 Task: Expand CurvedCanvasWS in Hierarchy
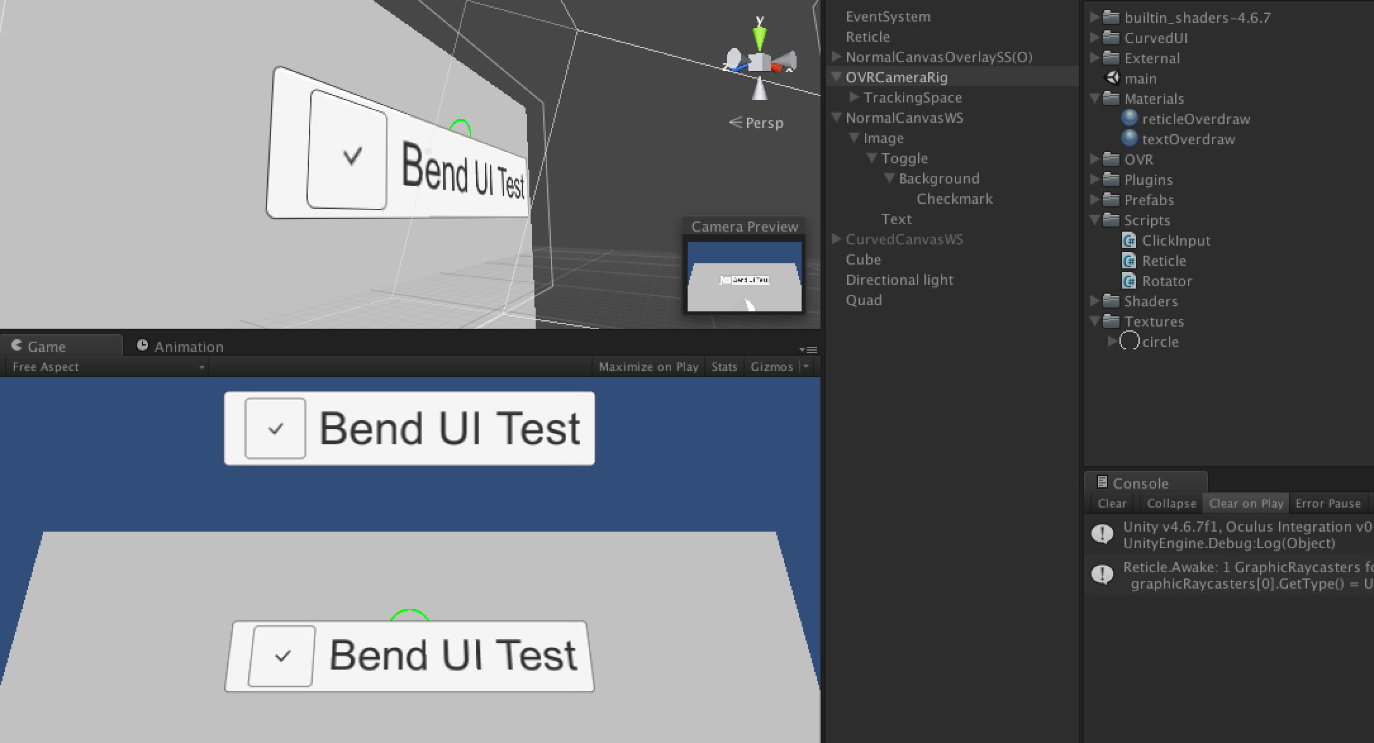pyautogui.click(x=836, y=239)
